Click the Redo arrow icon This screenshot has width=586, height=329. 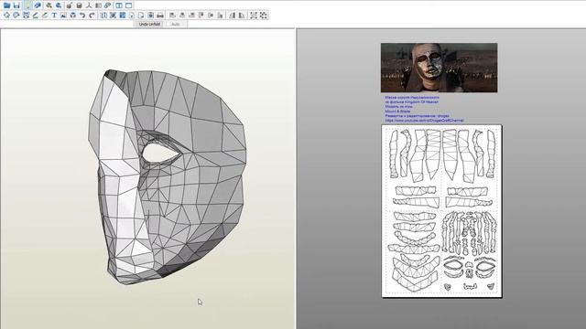[x=92, y=16]
